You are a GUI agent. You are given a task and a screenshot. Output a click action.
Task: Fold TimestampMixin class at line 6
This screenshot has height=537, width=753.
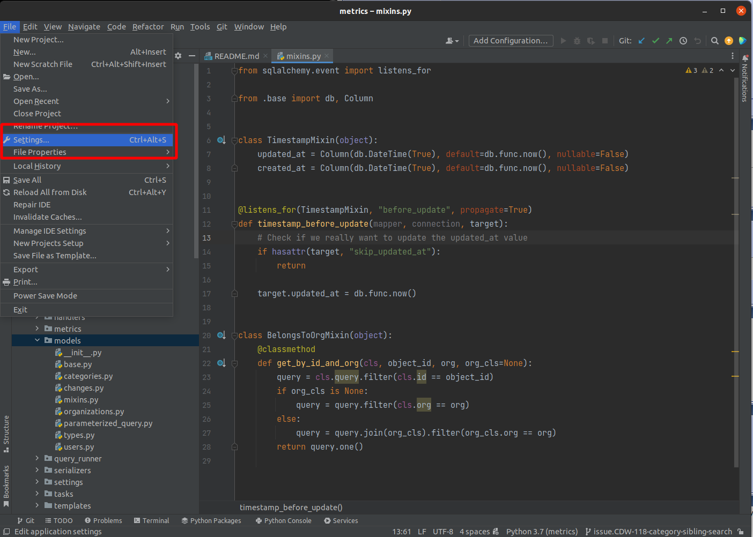[x=234, y=140]
